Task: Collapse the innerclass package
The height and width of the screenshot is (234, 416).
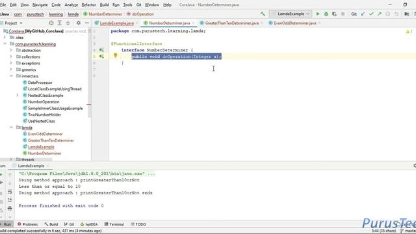Action: (x=11, y=76)
